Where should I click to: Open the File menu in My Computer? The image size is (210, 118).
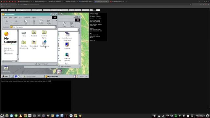click(x=6, y=17)
